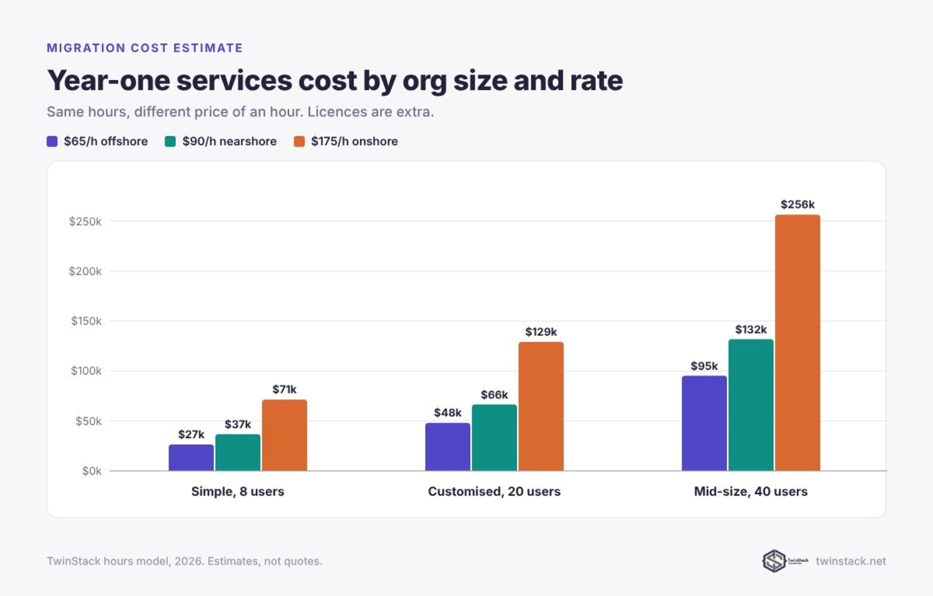Open the twinstack.net link
Image resolution: width=933 pixels, height=596 pixels.
coord(851,561)
